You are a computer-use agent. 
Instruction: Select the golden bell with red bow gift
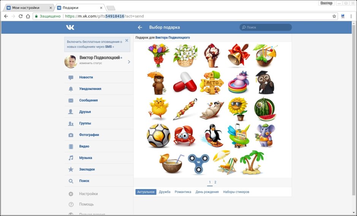(x=239, y=55)
